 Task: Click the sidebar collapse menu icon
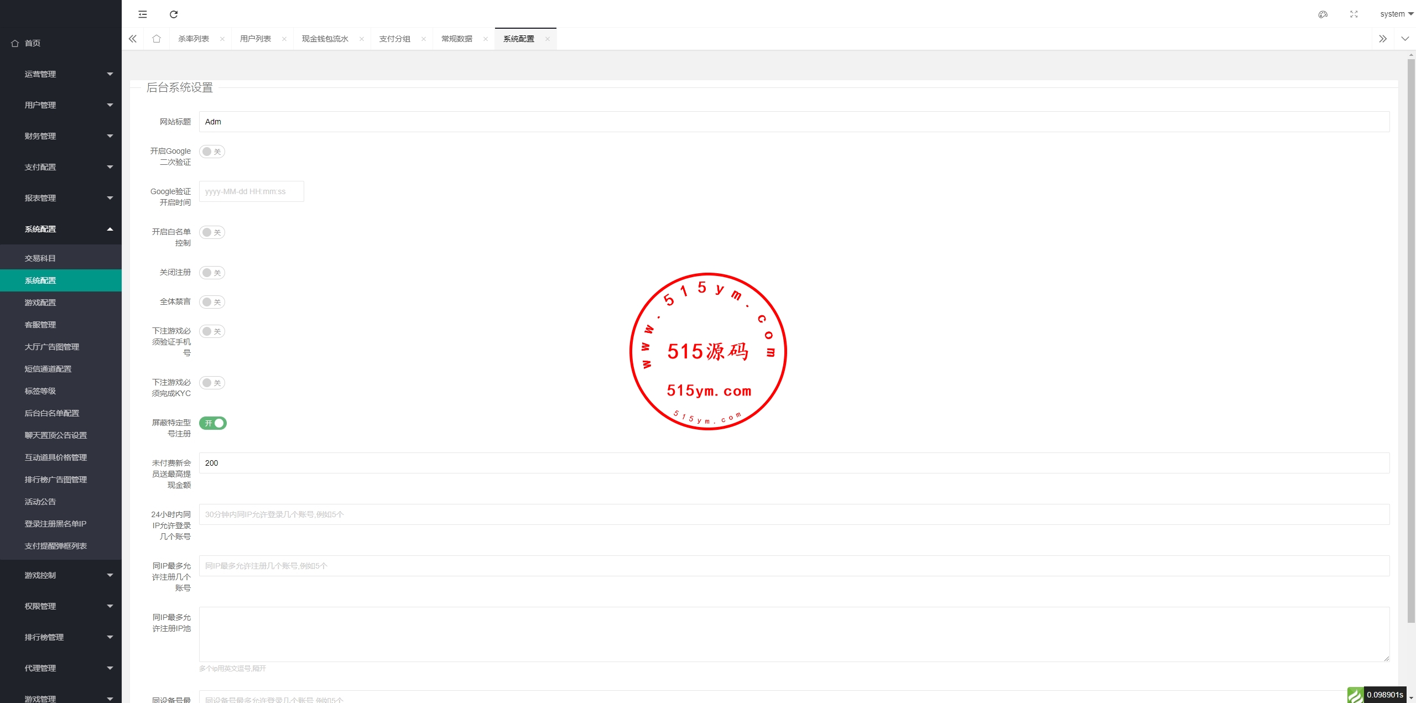coord(143,14)
